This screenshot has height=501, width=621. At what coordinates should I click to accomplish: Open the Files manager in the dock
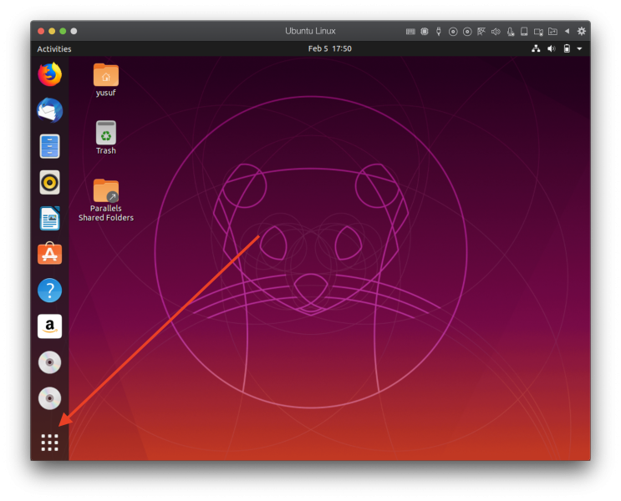click(50, 146)
